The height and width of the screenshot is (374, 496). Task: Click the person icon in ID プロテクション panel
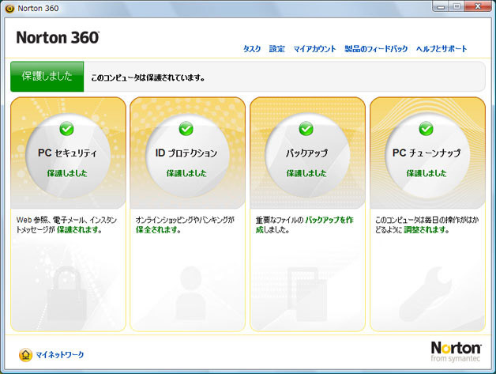click(191, 294)
